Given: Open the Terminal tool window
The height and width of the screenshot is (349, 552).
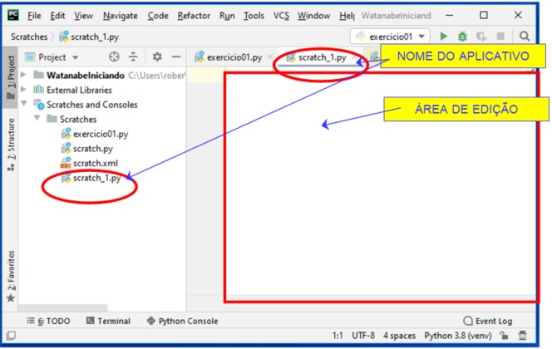Looking at the screenshot, I should (x=108, y=321).
